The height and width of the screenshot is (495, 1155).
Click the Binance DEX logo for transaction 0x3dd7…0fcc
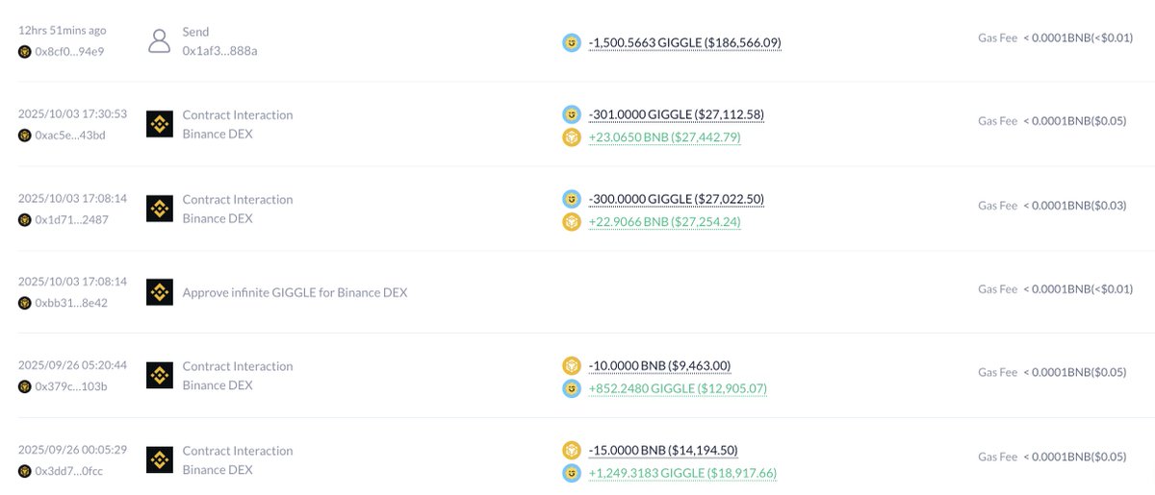coord(160,460)
